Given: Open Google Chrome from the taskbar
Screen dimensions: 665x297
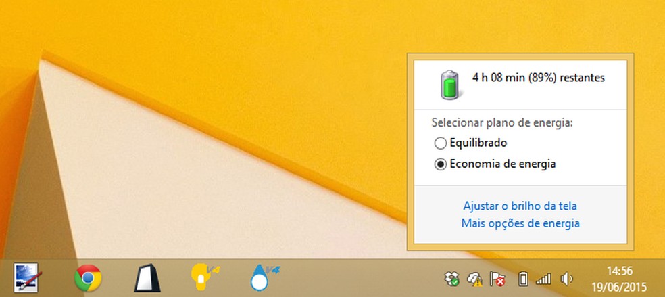Looking at the screenshot, I should 88,278.
